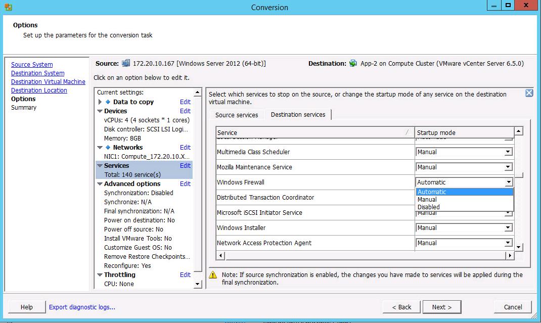Edit the Devices settings
The height and width of the screenshot is (323, 541).
185,111
